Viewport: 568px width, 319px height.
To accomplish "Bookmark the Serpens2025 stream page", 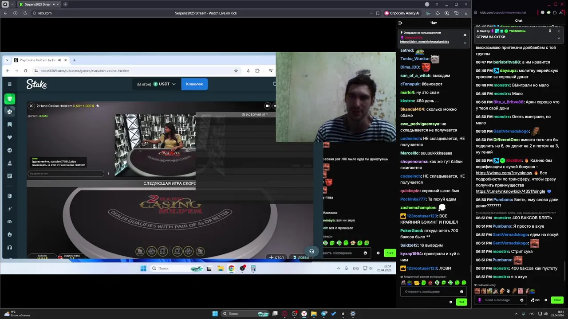I will [x=378, y=13].
